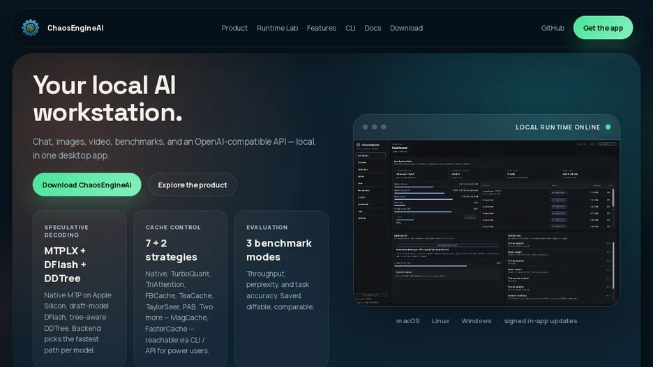
Task: Click the green runtime online status dot
Action: 608,127
